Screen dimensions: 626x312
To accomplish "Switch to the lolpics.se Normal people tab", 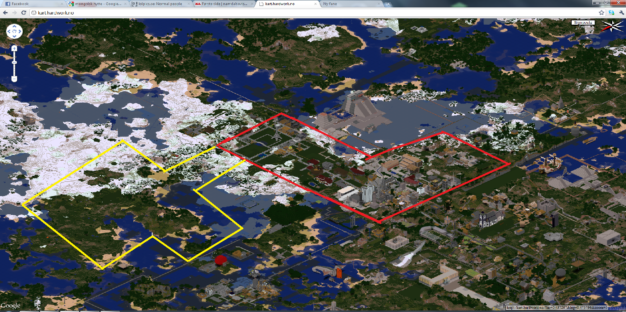I will click(161, 4).
